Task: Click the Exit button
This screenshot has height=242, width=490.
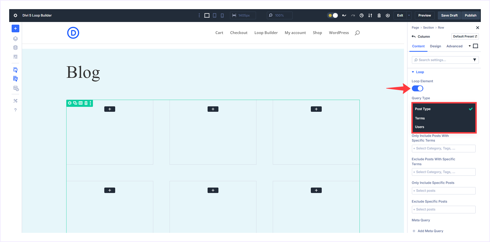Action: pos(400,15)
